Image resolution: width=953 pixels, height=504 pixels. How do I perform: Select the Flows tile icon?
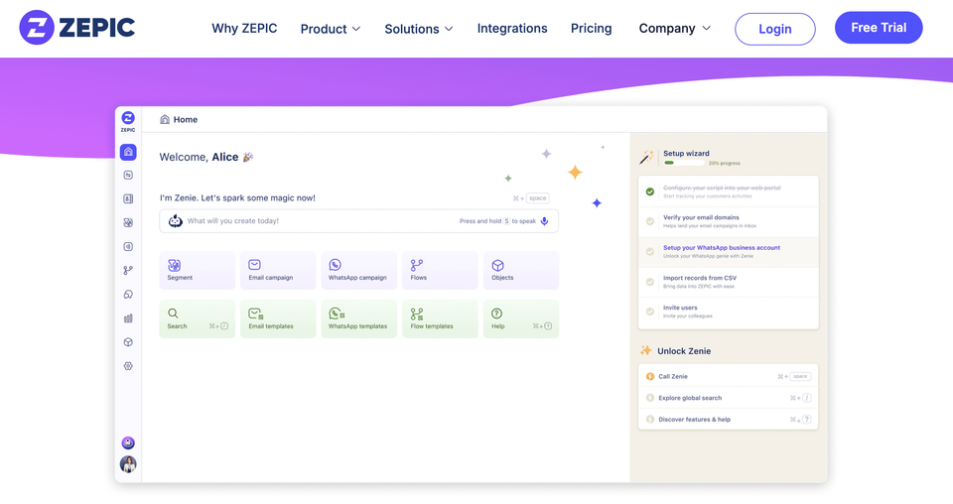click(417, 265)
